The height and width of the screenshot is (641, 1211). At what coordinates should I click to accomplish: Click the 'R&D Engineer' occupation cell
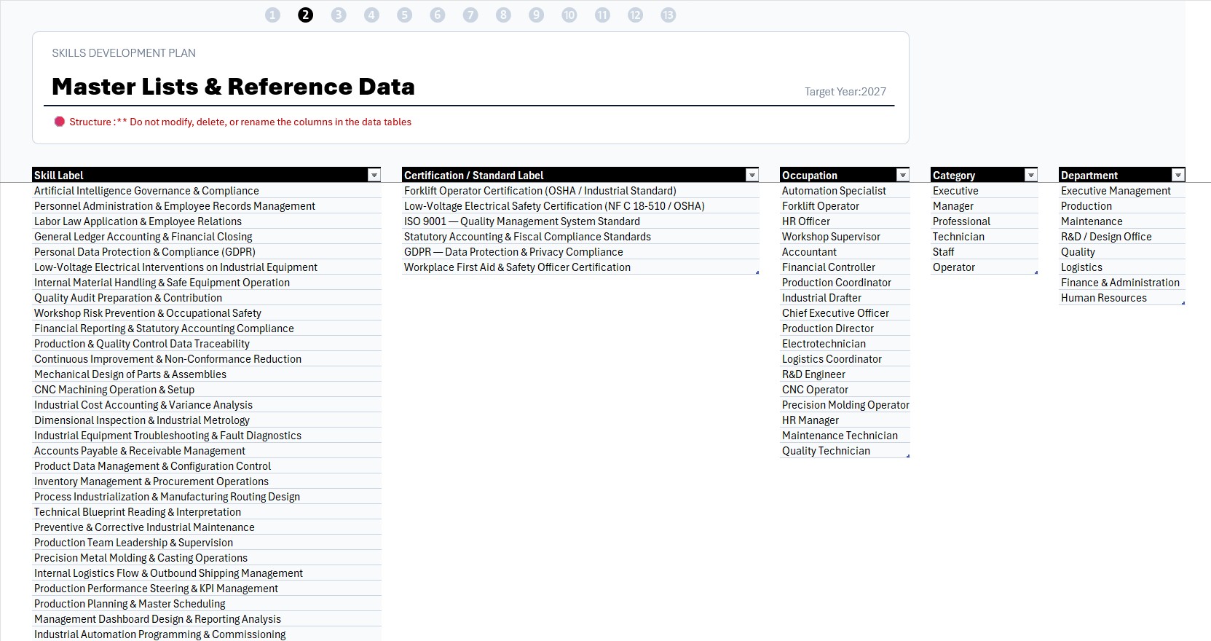(845, 374)
